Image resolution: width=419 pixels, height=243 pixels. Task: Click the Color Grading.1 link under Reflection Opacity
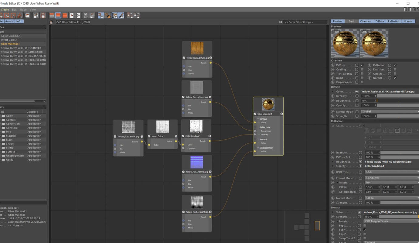pyautogui.click(x=375, y=166)
